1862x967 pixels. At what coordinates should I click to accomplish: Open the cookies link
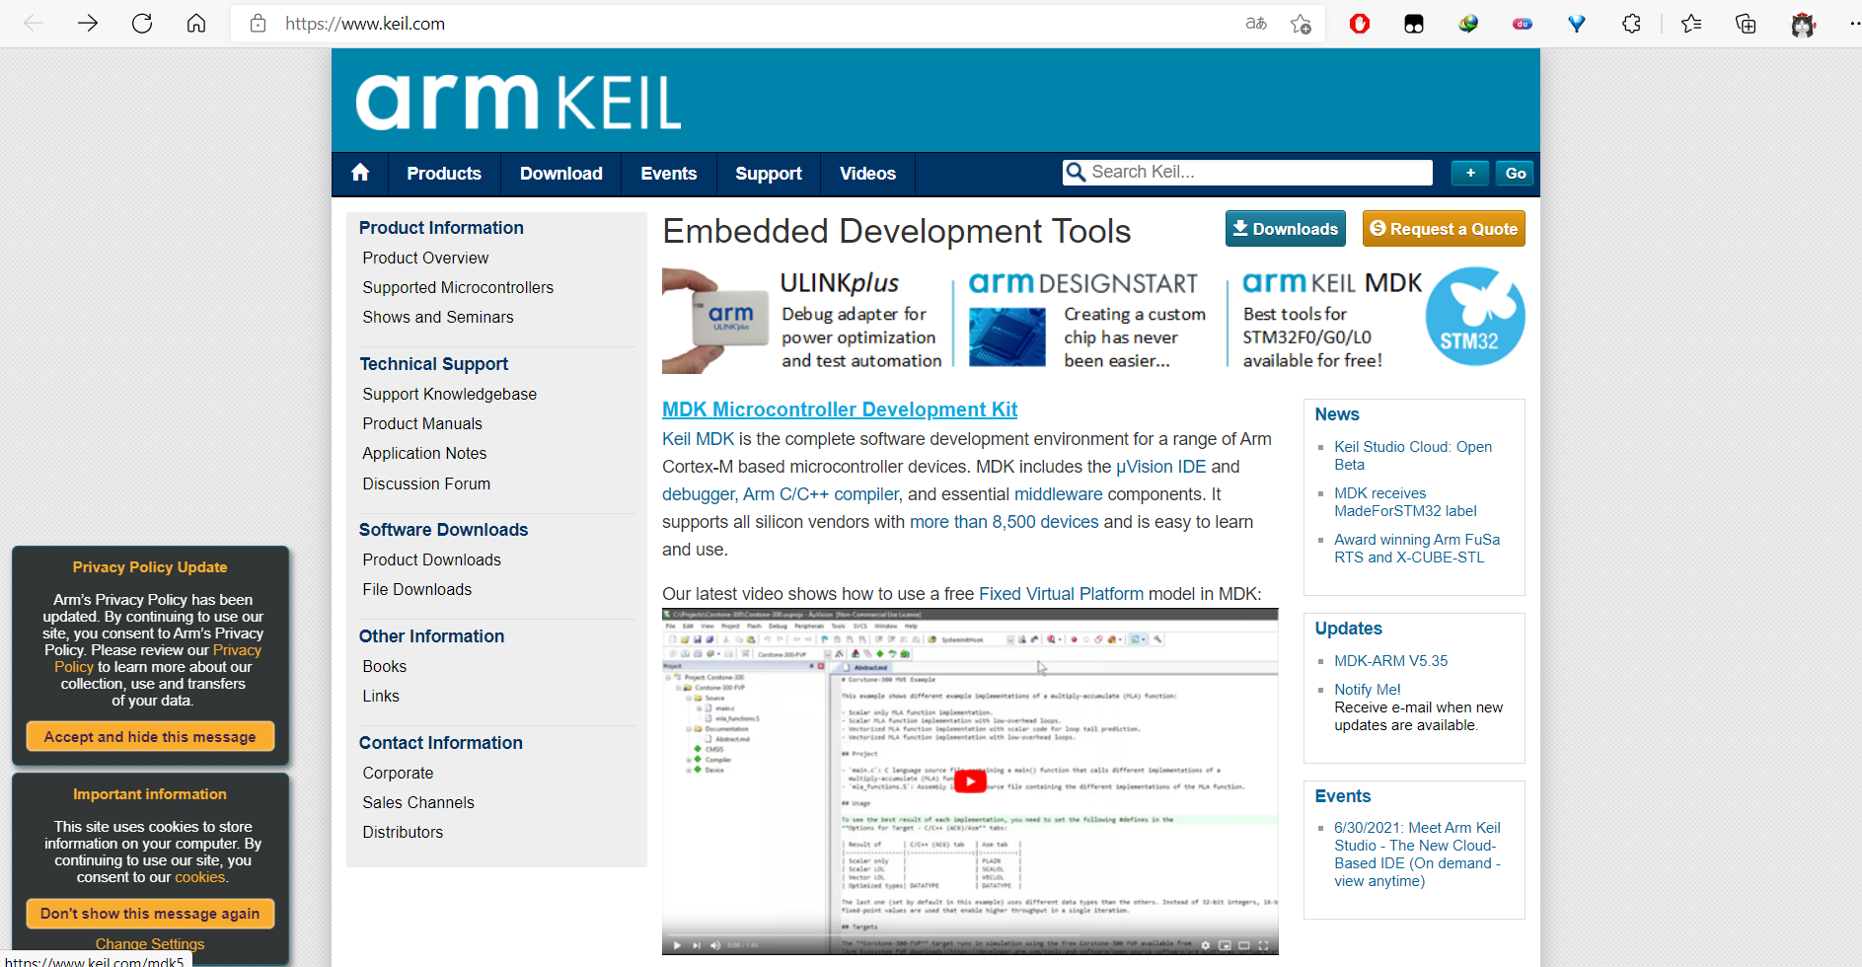pyautogui.click(x=200, y=877)
